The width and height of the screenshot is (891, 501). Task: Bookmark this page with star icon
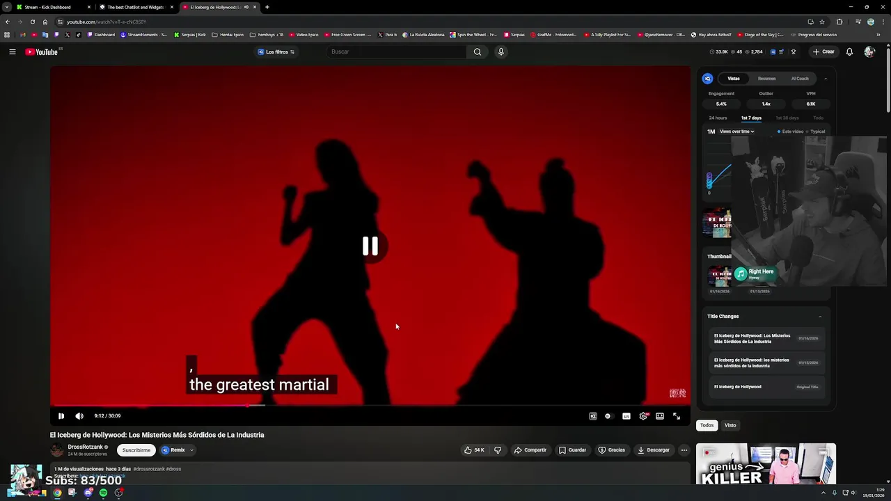pos(822,22)
